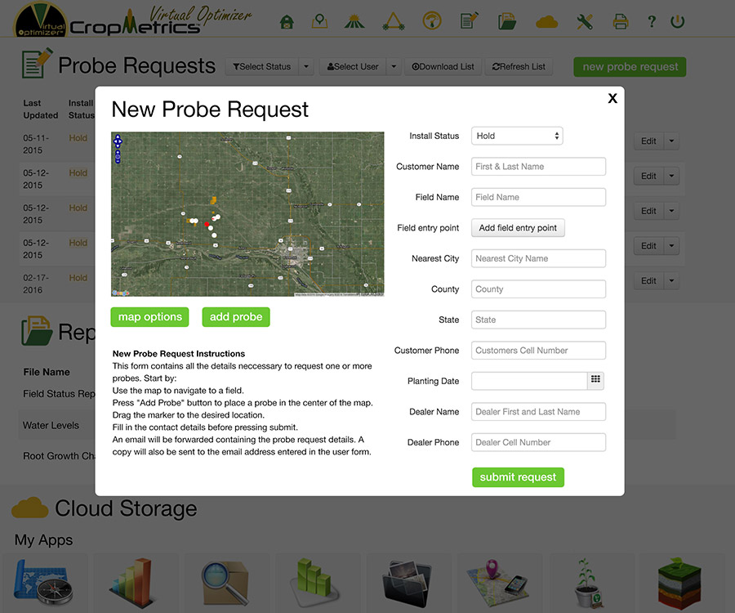The height and width of the screenshot is (613, 735).
Task: Click the question mark help icon
Action: click(x=651, y=22)
